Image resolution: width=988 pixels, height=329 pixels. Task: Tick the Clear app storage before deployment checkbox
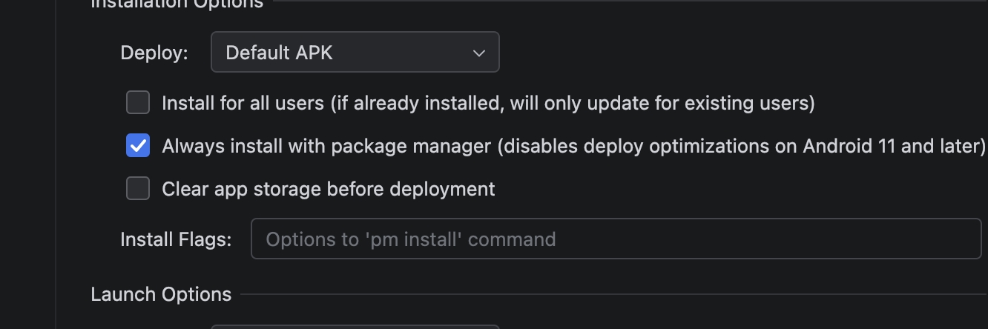point(138,188)
